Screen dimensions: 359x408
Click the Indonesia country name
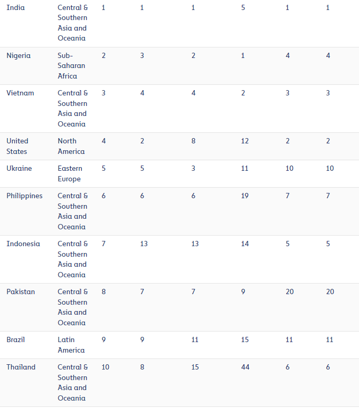[23, 244]
